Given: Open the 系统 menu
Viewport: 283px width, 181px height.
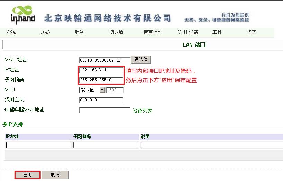Looking at the screenshot, I should point(11,32).
